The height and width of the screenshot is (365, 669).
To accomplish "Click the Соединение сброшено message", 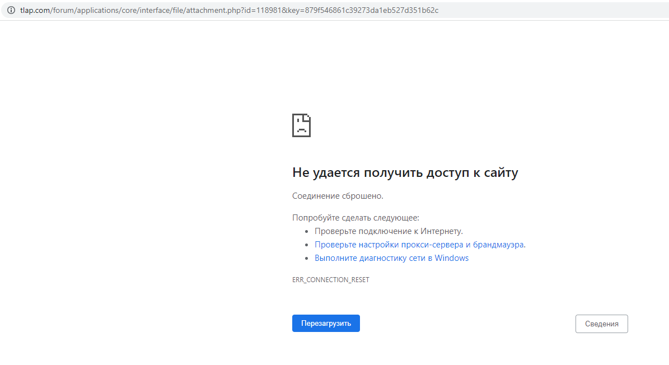I will 338,196.
